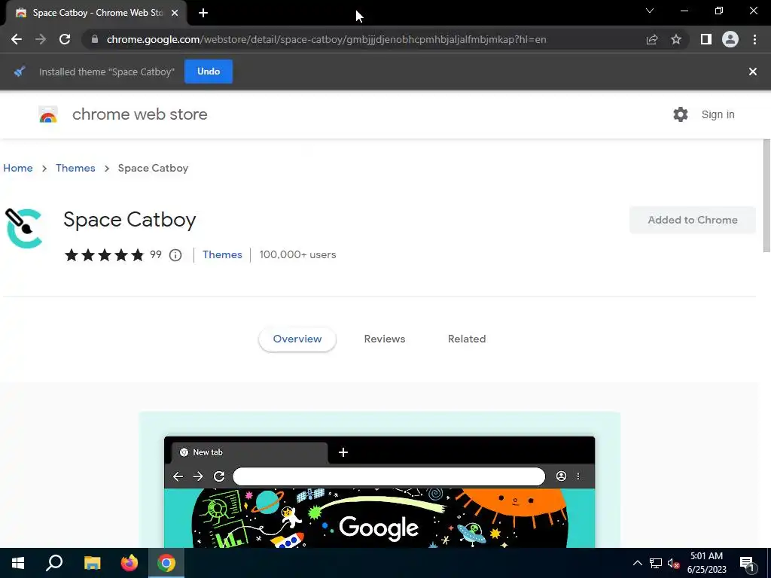771x578 pixels.
Task: Click the five-star rating
Action: click(x=104, y=254)
